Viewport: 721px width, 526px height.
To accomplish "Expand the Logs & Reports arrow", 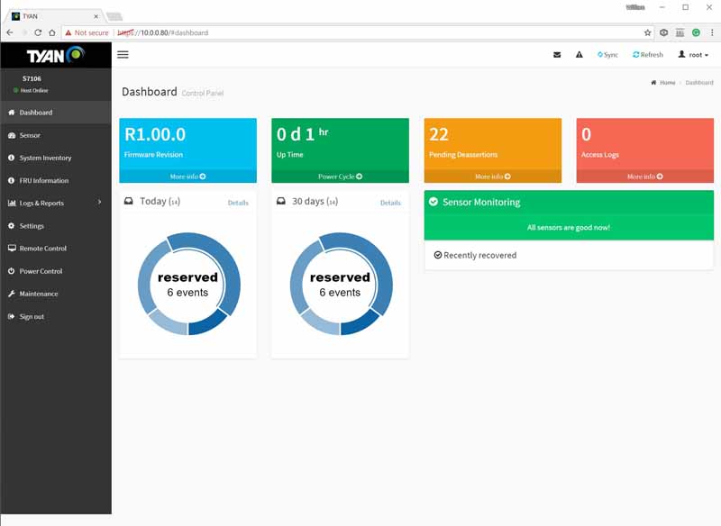I will coord(99,202).
